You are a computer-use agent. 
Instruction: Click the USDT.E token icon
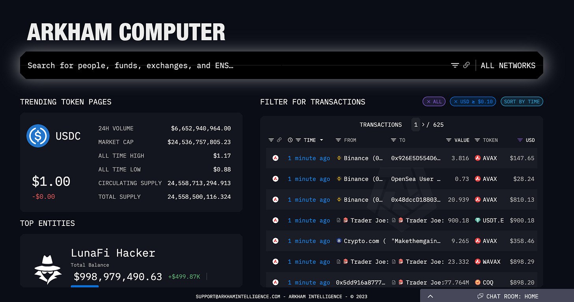click(x=478, y=220)
